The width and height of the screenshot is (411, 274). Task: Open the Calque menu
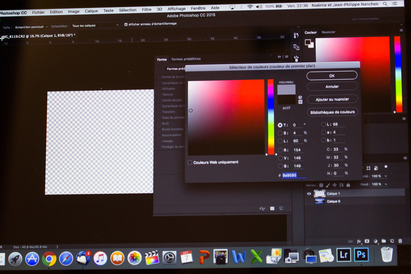[91, 11]
